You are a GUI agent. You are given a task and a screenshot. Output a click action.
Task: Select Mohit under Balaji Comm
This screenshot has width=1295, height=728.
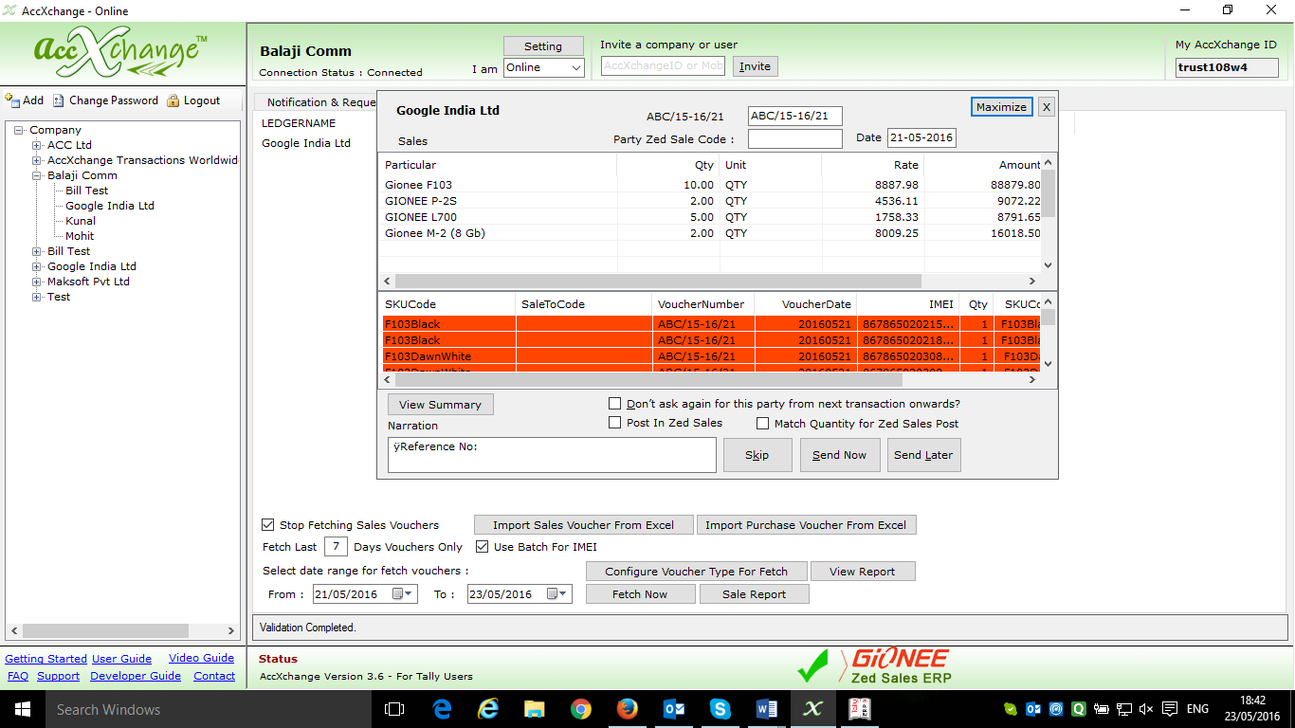tap(80, 236)
